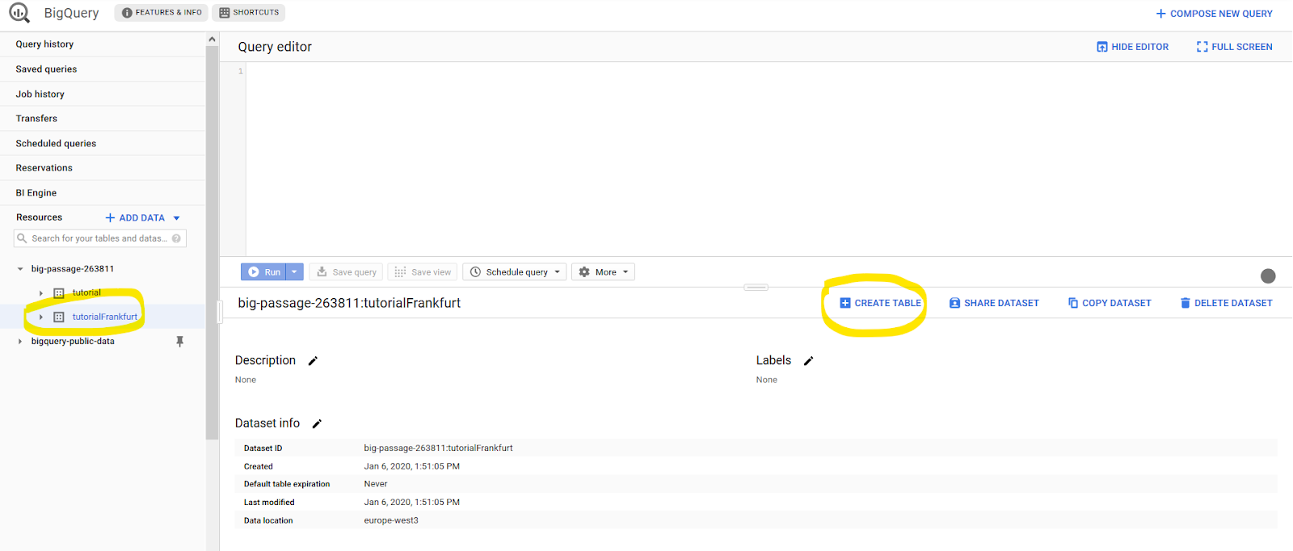
Task: Unpin bigquery-public-data with the pin icon
Action: pyautogui.click(x=179, y=342)
